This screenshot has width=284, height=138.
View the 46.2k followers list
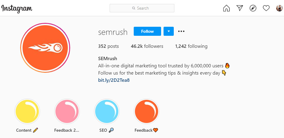pos(147,46)
